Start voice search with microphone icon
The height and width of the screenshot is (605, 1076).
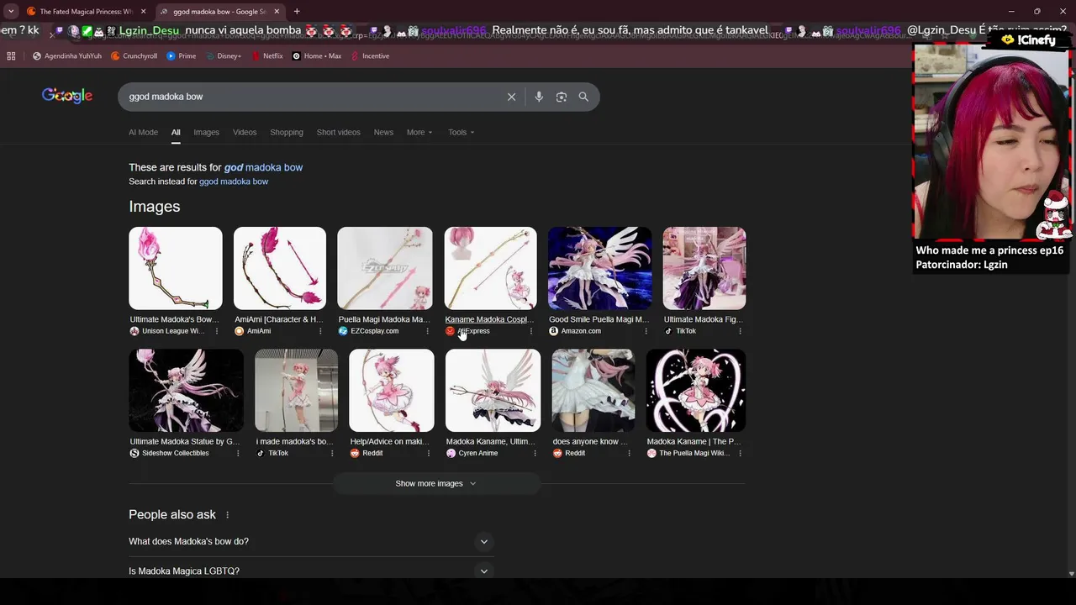point(539,97)
